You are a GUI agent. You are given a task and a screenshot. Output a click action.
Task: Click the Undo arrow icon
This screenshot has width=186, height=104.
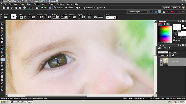[29, 8]
